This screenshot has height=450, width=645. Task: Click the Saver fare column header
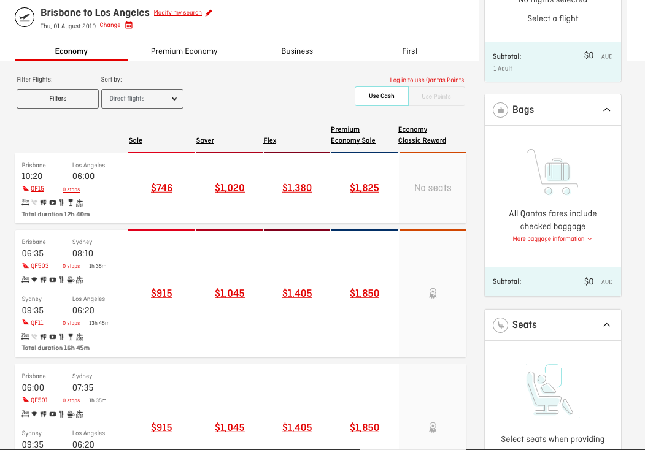click(x=205, y=140)
